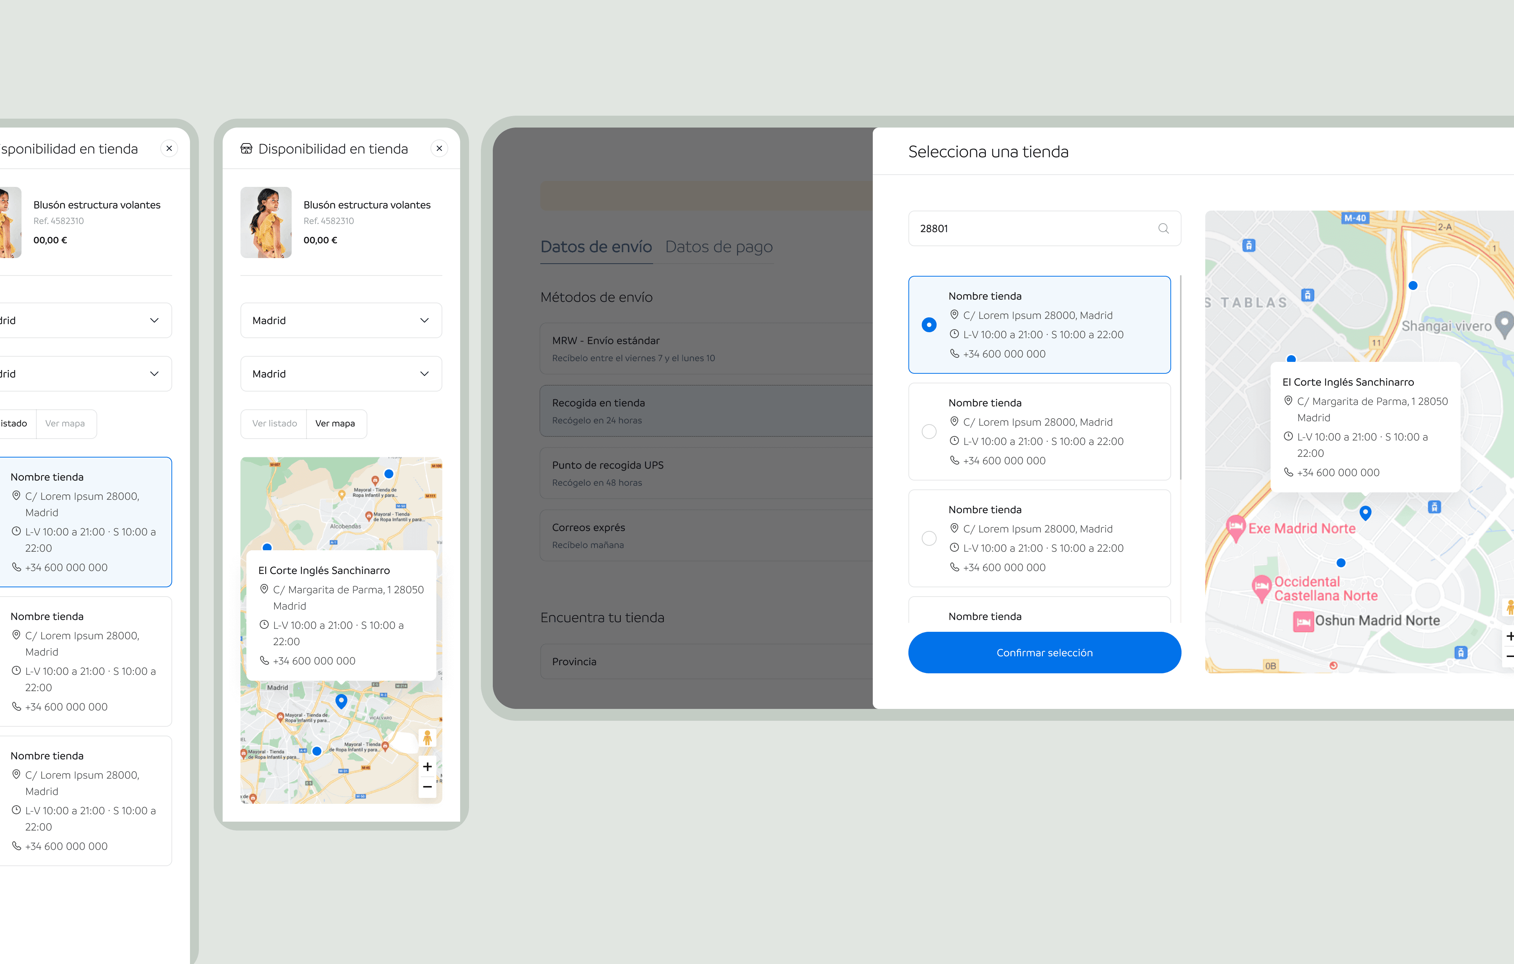Click the Exe Madrid Norte hotel marker
This screenshot has width=1514, height=964.
pos(1235,528)
